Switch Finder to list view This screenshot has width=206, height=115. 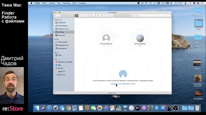click(80, 16)
